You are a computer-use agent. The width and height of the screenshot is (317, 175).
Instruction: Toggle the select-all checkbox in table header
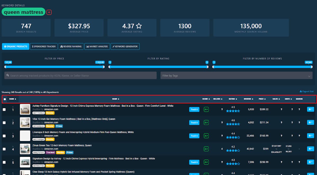point(5,99)
